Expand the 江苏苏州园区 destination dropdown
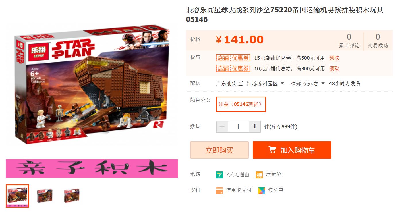This screenshot has height=212, width=396. (265, 84)
